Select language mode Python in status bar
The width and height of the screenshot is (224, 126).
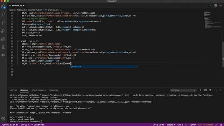tap(193, 125)
